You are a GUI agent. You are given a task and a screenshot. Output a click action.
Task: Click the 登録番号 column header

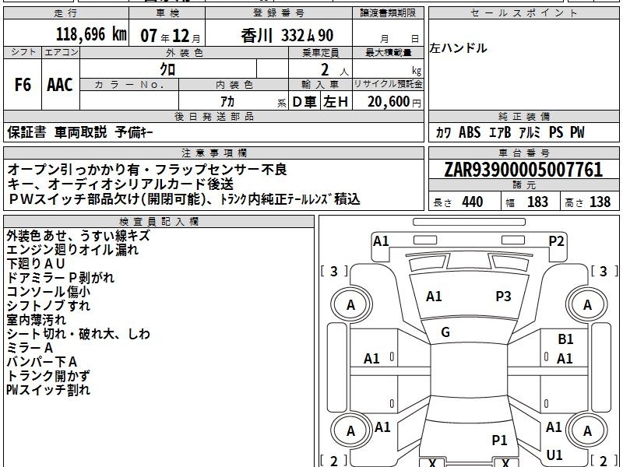coord(279,13)
